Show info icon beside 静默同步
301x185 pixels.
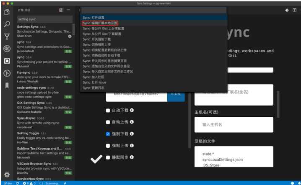[132, 157]
